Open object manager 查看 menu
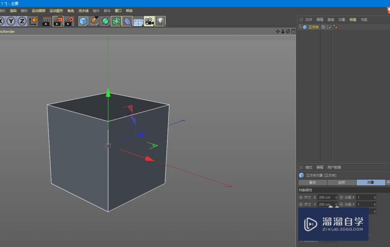Image resolution: width=390 pixels, height=247 pixels. [331, 20]
